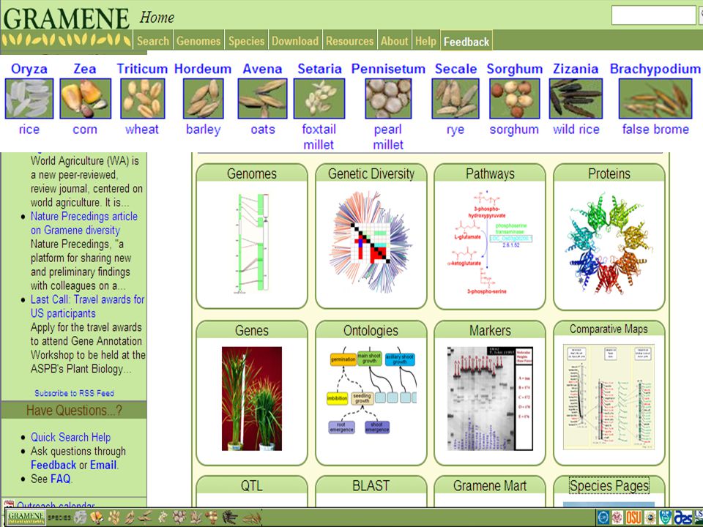703x527 pixels.
Task: Click the 'foxtail millet' common name link
Action: point(319,137)
